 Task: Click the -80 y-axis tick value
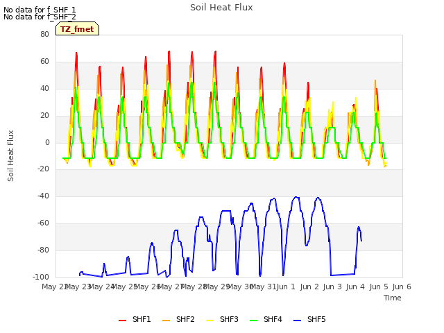pos(43,250)
